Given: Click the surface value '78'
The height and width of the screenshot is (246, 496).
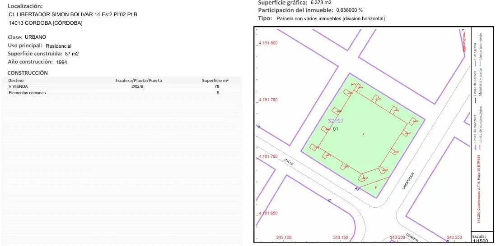Looking at the screenshot, I should 217,87.
